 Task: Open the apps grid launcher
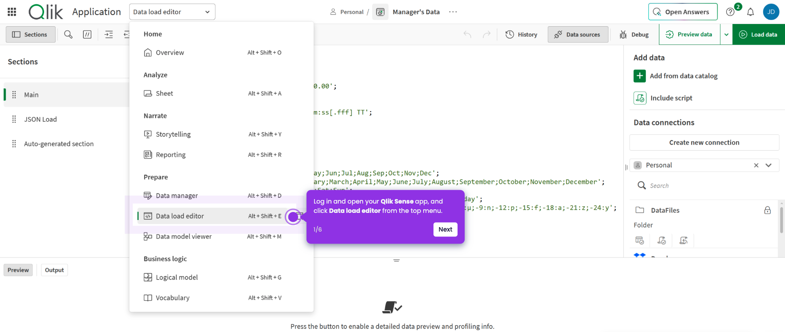point(12,12)
